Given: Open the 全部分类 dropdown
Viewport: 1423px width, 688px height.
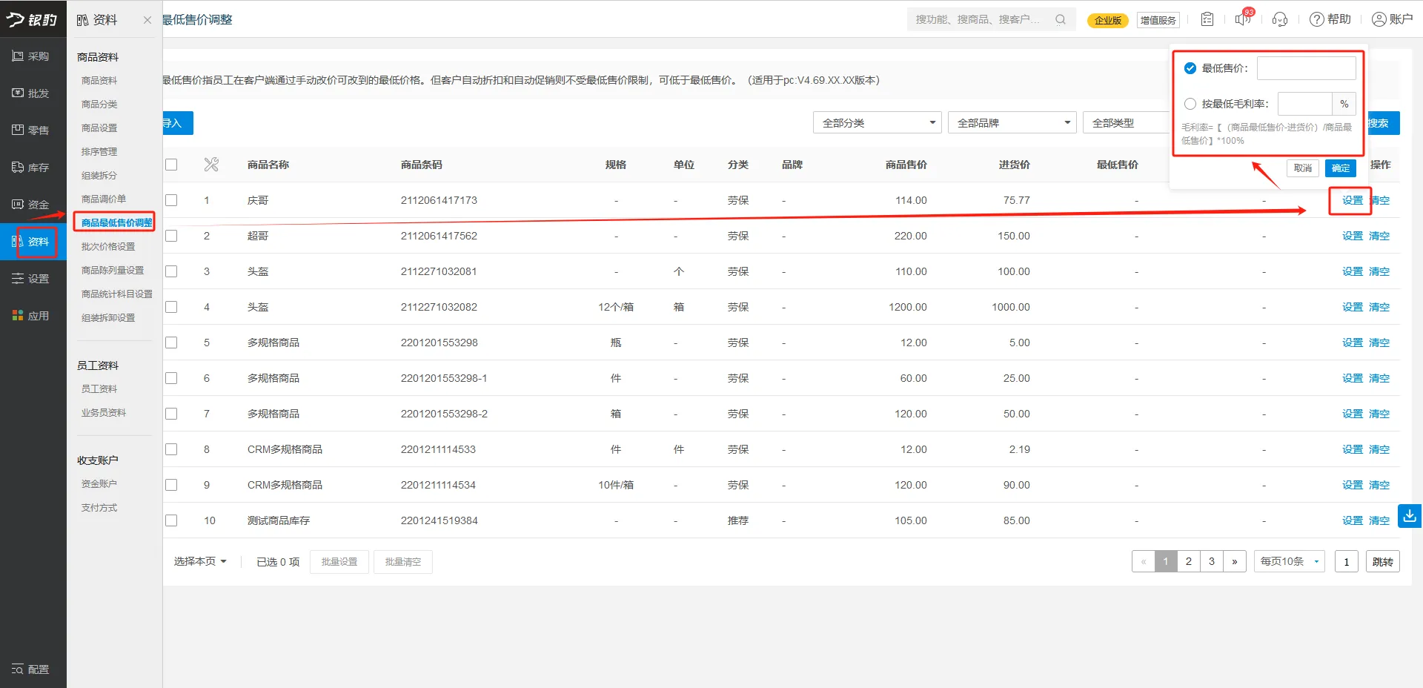Looking at the screenshot, I should point(877,122).
